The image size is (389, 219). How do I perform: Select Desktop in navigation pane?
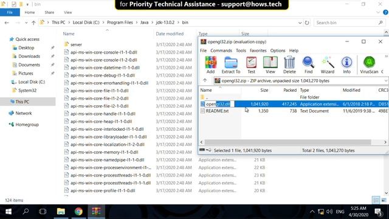click(26, 47)
